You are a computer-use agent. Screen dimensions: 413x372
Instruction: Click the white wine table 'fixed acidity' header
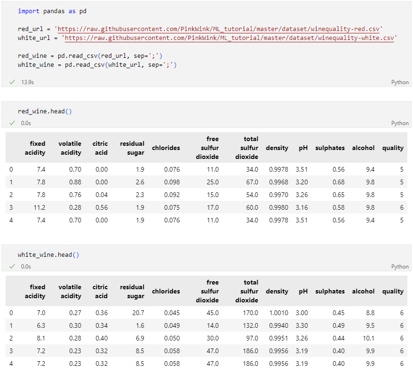click(x=35, y=291)
